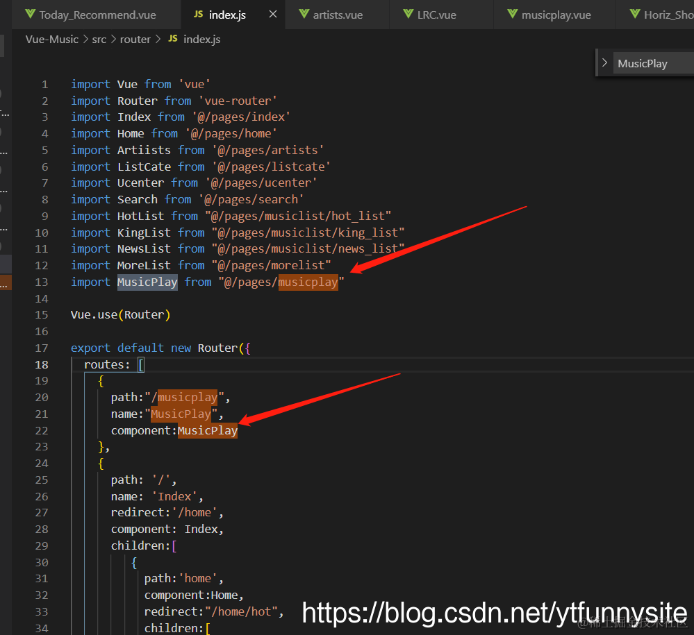Close the index.js tab
694x635 pixels.
[273, 15]
